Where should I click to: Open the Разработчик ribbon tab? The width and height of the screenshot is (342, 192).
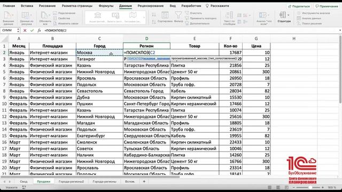click(191, 6)
